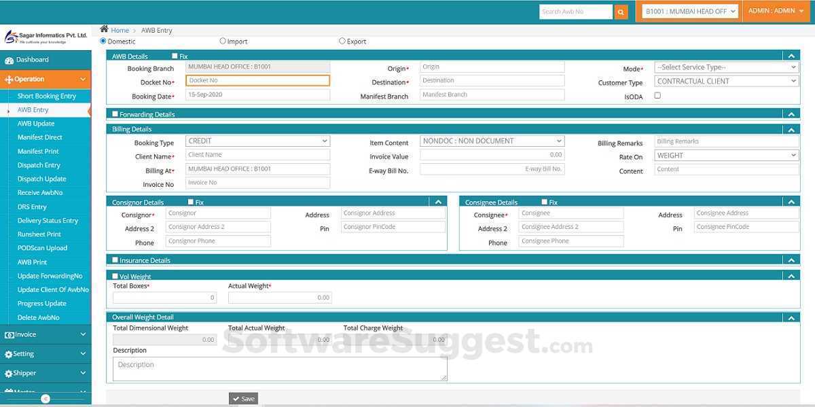This screenshot has height=407, width=815.
Task: Open Runsheet Print menu item
Action: [39, 234]
